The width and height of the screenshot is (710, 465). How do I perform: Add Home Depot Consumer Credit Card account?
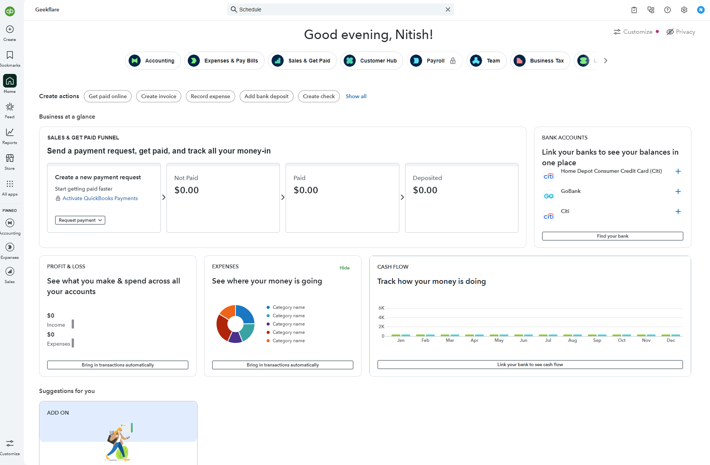[x=678, y=171]
